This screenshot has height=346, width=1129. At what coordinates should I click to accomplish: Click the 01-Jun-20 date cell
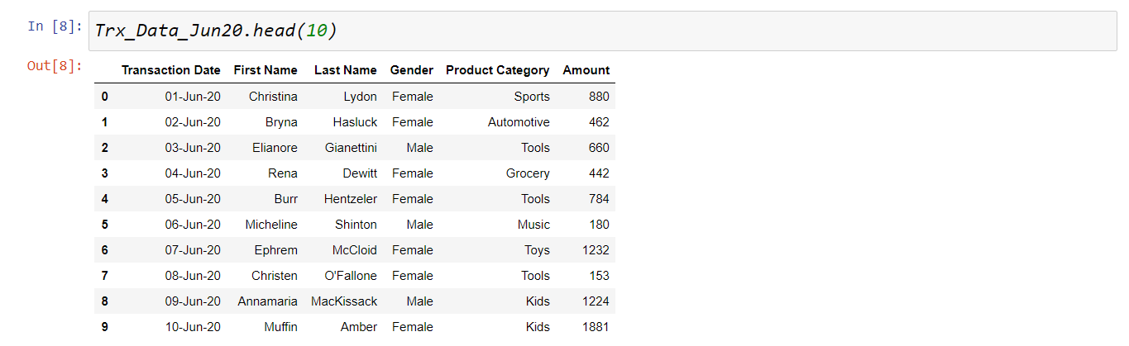193,97
